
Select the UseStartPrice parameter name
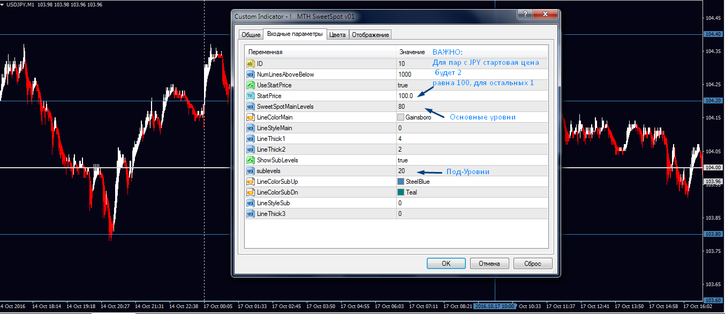(x=274, y=85)
